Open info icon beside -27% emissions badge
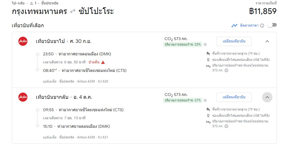The width and height of the screenshot is (289, 150). (x=205, y=100)
